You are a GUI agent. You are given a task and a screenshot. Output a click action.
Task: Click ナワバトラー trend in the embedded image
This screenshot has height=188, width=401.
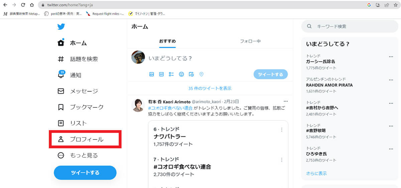[x=170, y=136]
